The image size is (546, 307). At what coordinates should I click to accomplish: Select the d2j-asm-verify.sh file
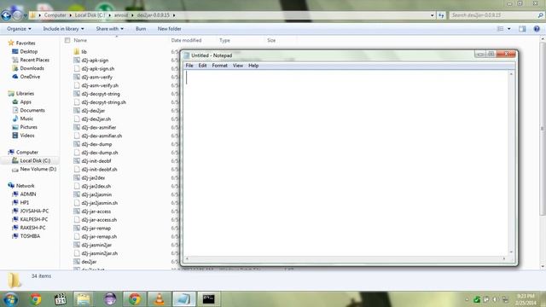(100, 85)
